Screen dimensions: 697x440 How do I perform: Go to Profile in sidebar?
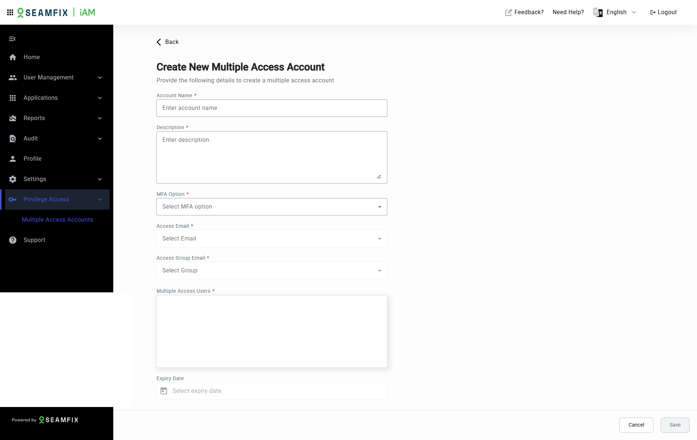pyautogui.click(x=33, y=159)
